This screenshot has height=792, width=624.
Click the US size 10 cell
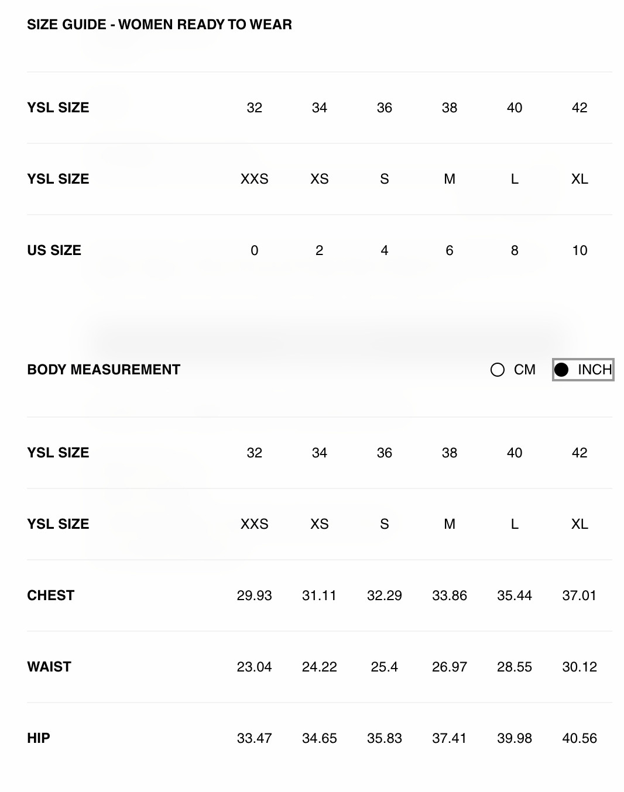(x=580, y=250)
